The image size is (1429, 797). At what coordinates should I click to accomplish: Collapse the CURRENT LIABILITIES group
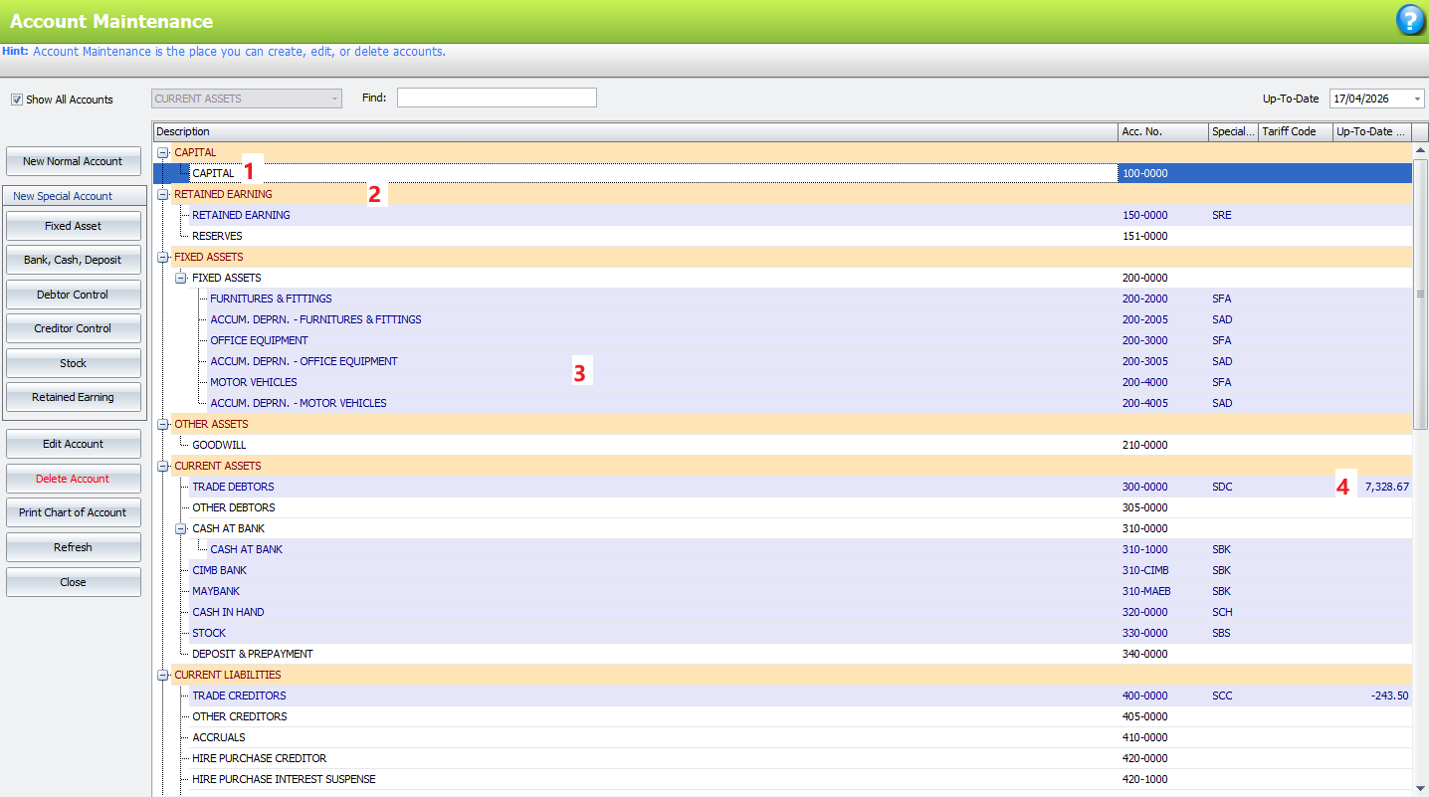(x=163, y=675)
